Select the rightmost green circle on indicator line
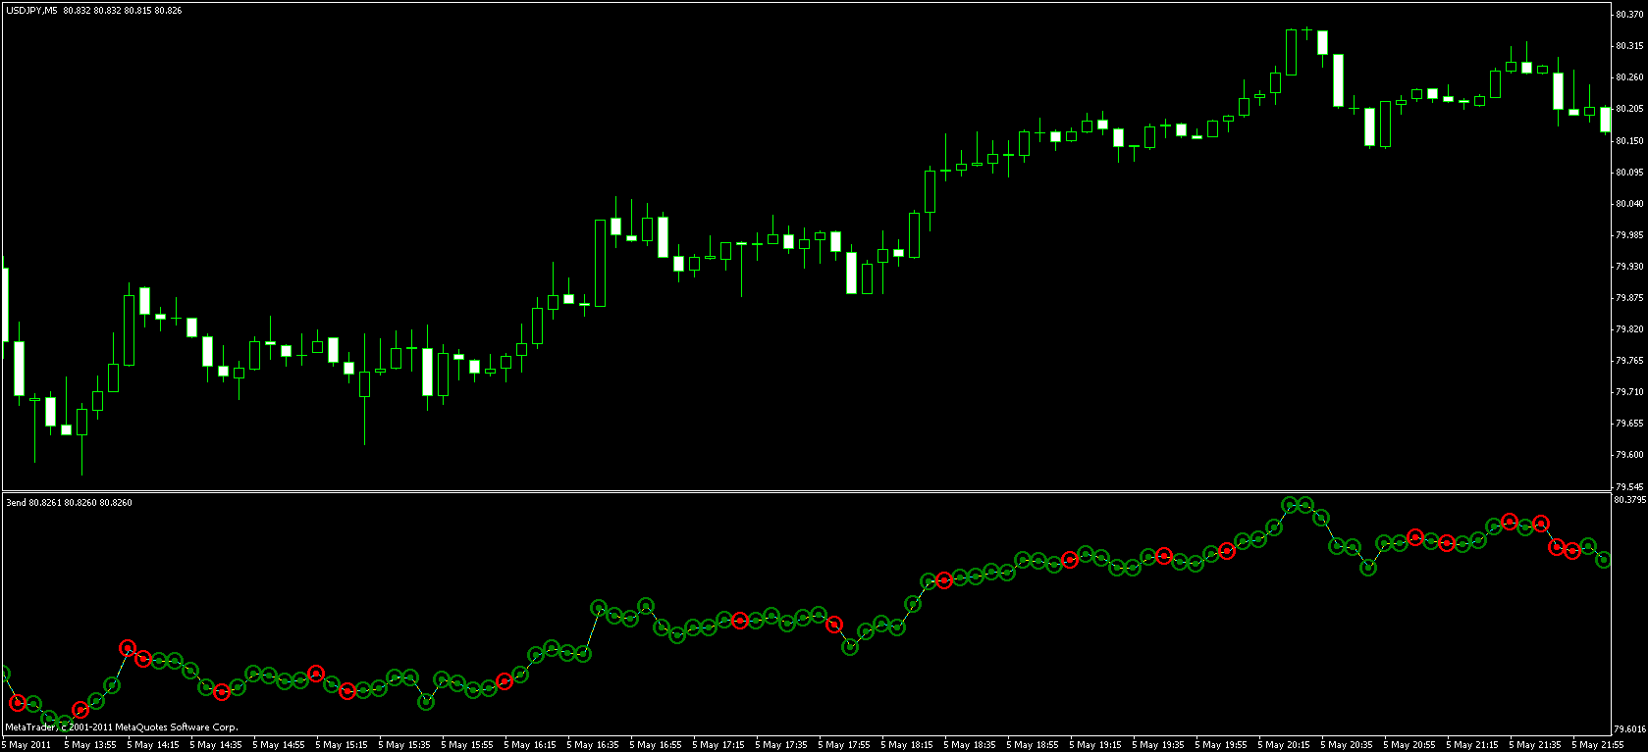Viewport: 1648px width, 752px height. point(1604,560)
